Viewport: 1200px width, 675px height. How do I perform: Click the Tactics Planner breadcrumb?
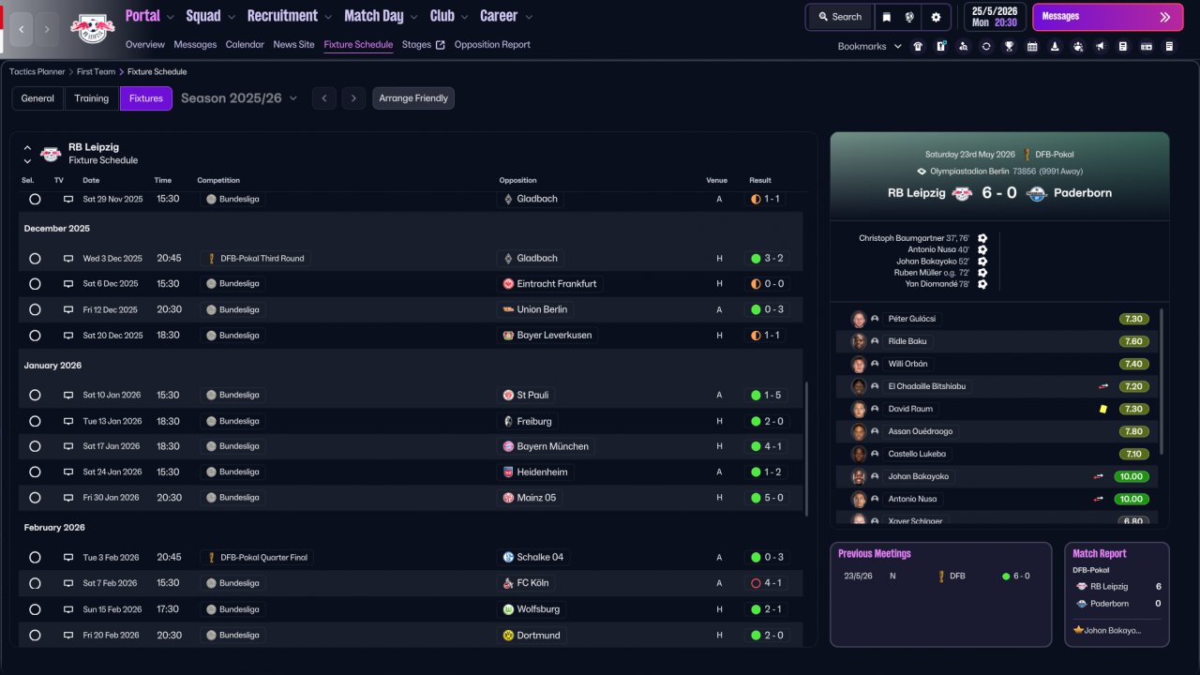point(37,71)
